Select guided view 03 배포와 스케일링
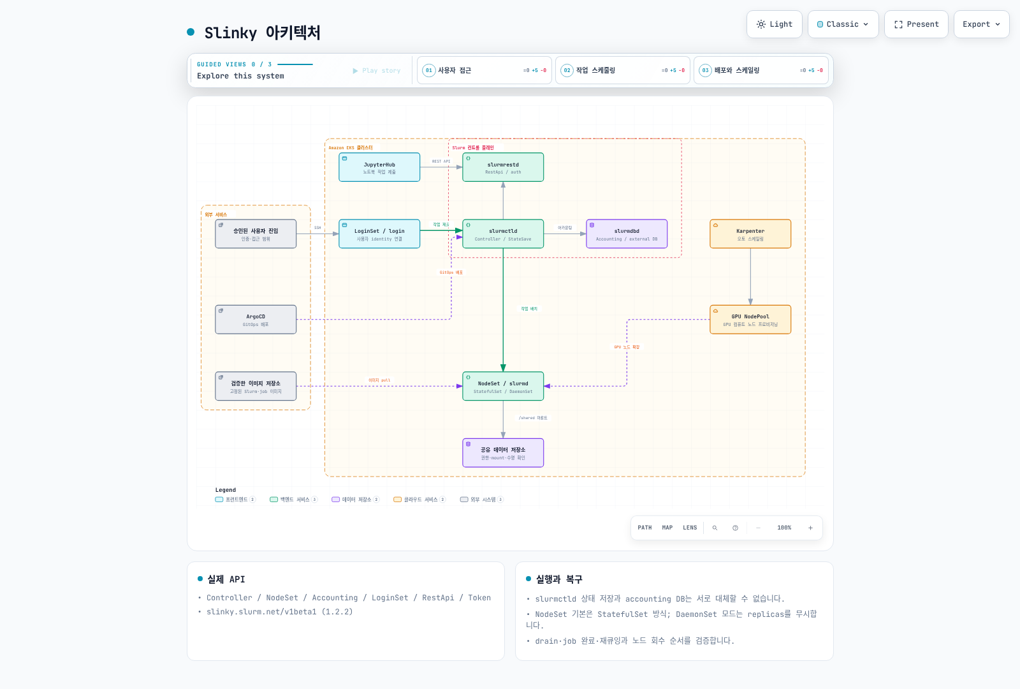 761,70
